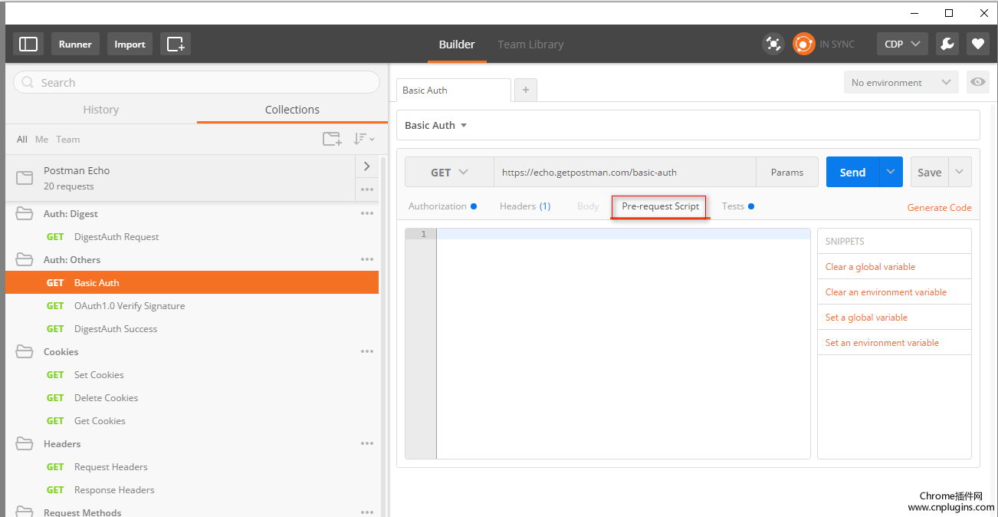The width and height of the screenshot is (998, 517).
Task: Select the Basic Auth request tab
Action: point(453,90)
